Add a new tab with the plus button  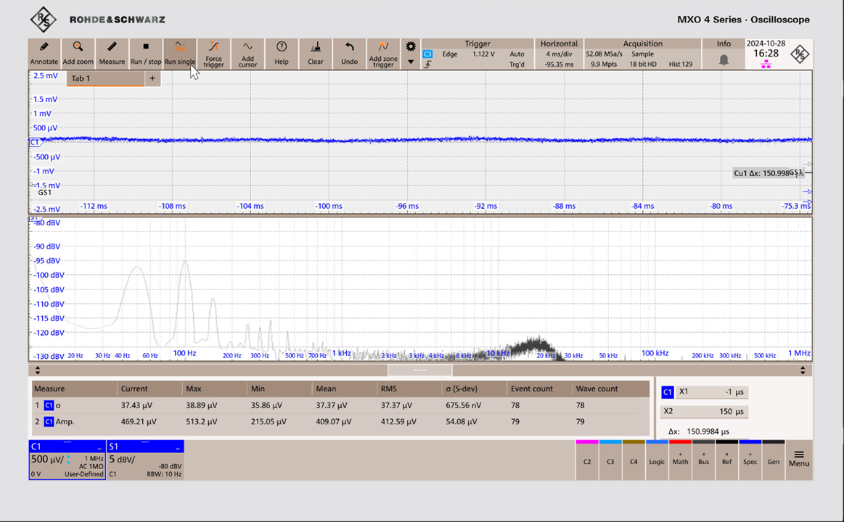point(152,78)
